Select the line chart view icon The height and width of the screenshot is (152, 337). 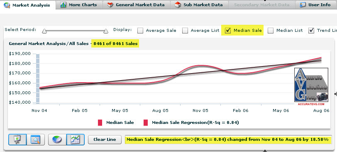(x=75, y=140)
